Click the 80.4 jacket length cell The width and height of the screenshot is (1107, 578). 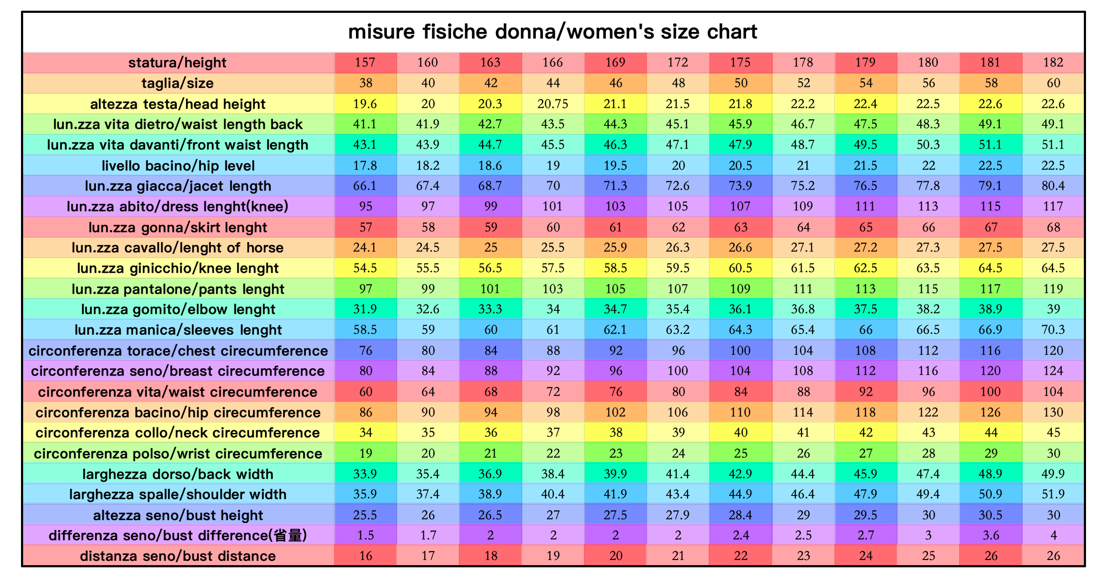point(1053,186)
